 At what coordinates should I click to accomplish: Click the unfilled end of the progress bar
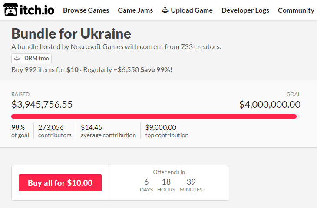point(299,116)
